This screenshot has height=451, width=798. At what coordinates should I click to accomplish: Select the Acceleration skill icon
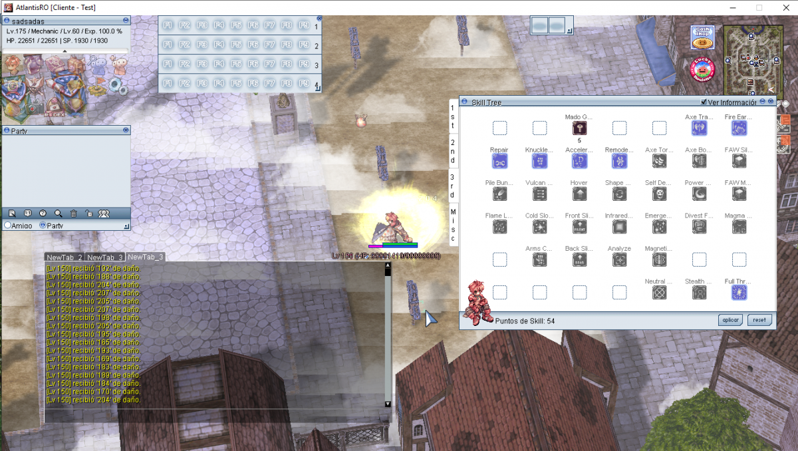(x=579, y=161)
